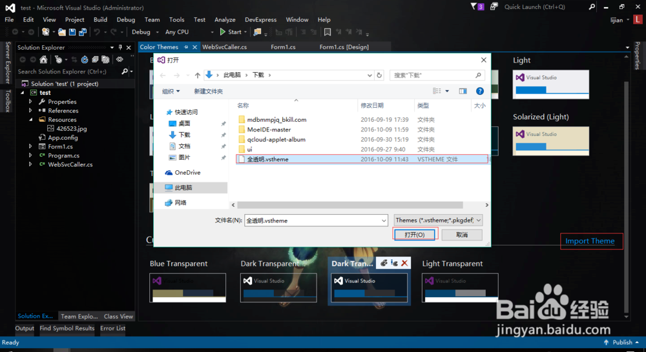Click the Collapse All icon in Solution Explorer
Image resolution: width=646 pixels, height=352 pixels.
click(95, 59)
